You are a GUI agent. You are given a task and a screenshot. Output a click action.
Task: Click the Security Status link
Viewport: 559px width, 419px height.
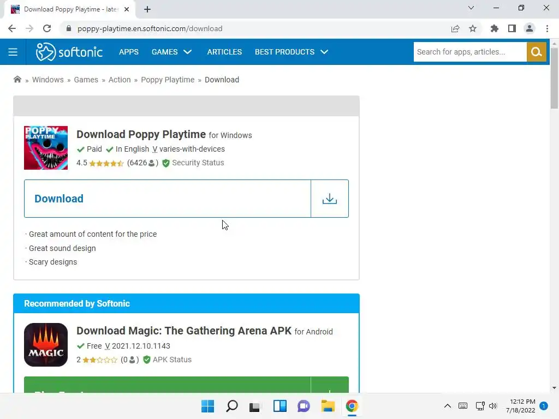coord(198,163)
